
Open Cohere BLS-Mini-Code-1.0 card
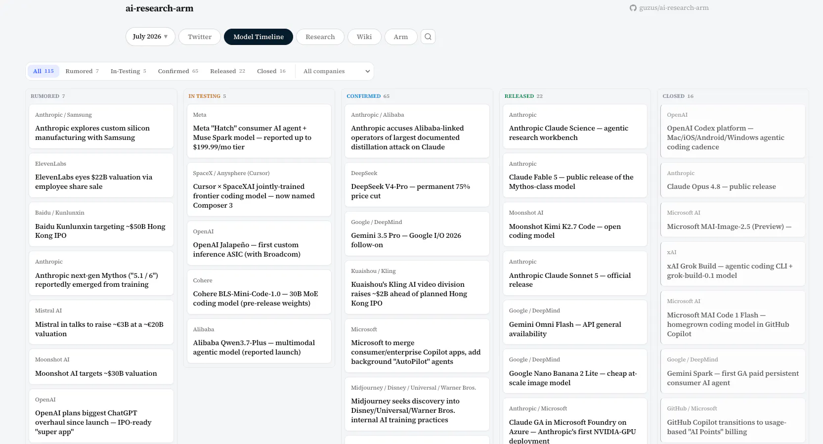click(259, 292)
